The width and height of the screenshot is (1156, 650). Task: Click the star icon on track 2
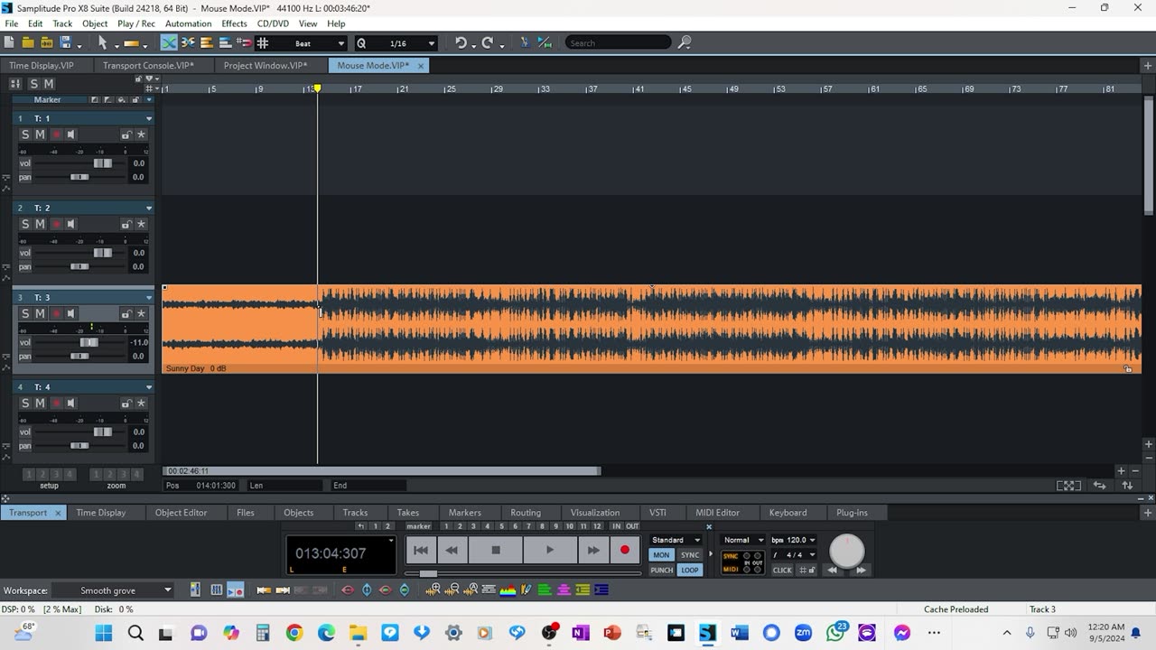pyautogui.click(x=141, y=224)
